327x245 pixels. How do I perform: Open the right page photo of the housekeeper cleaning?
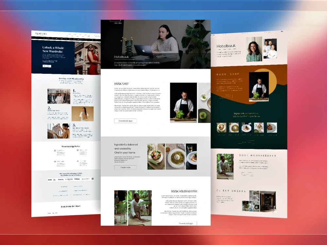click(x=225, y=167)
